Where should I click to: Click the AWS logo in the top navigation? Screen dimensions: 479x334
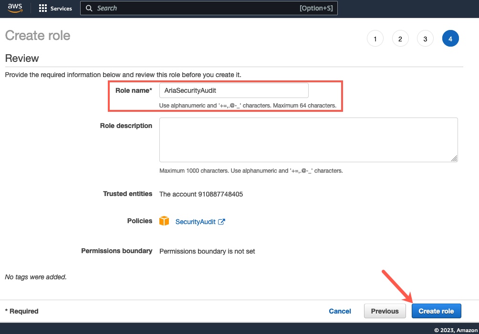point(15,8)
